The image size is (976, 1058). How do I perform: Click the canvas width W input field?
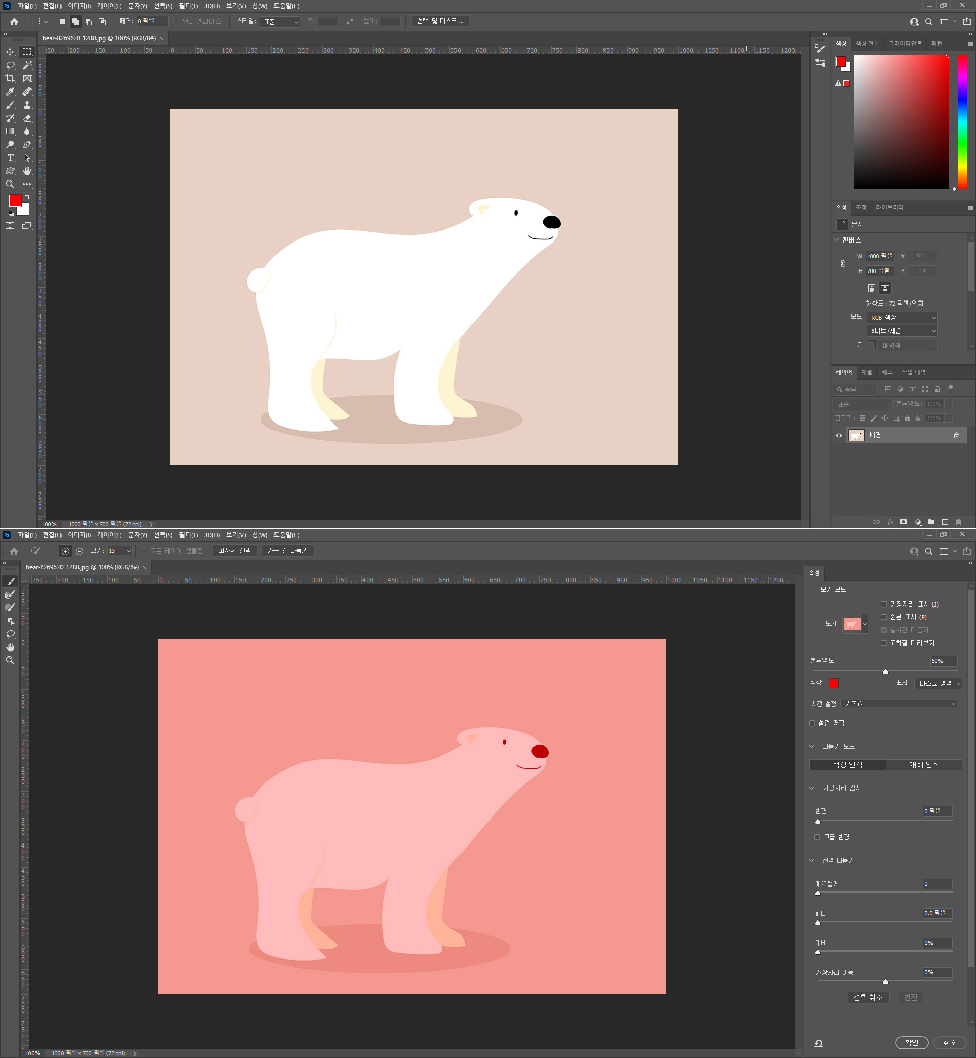click(x=879, y=256)
